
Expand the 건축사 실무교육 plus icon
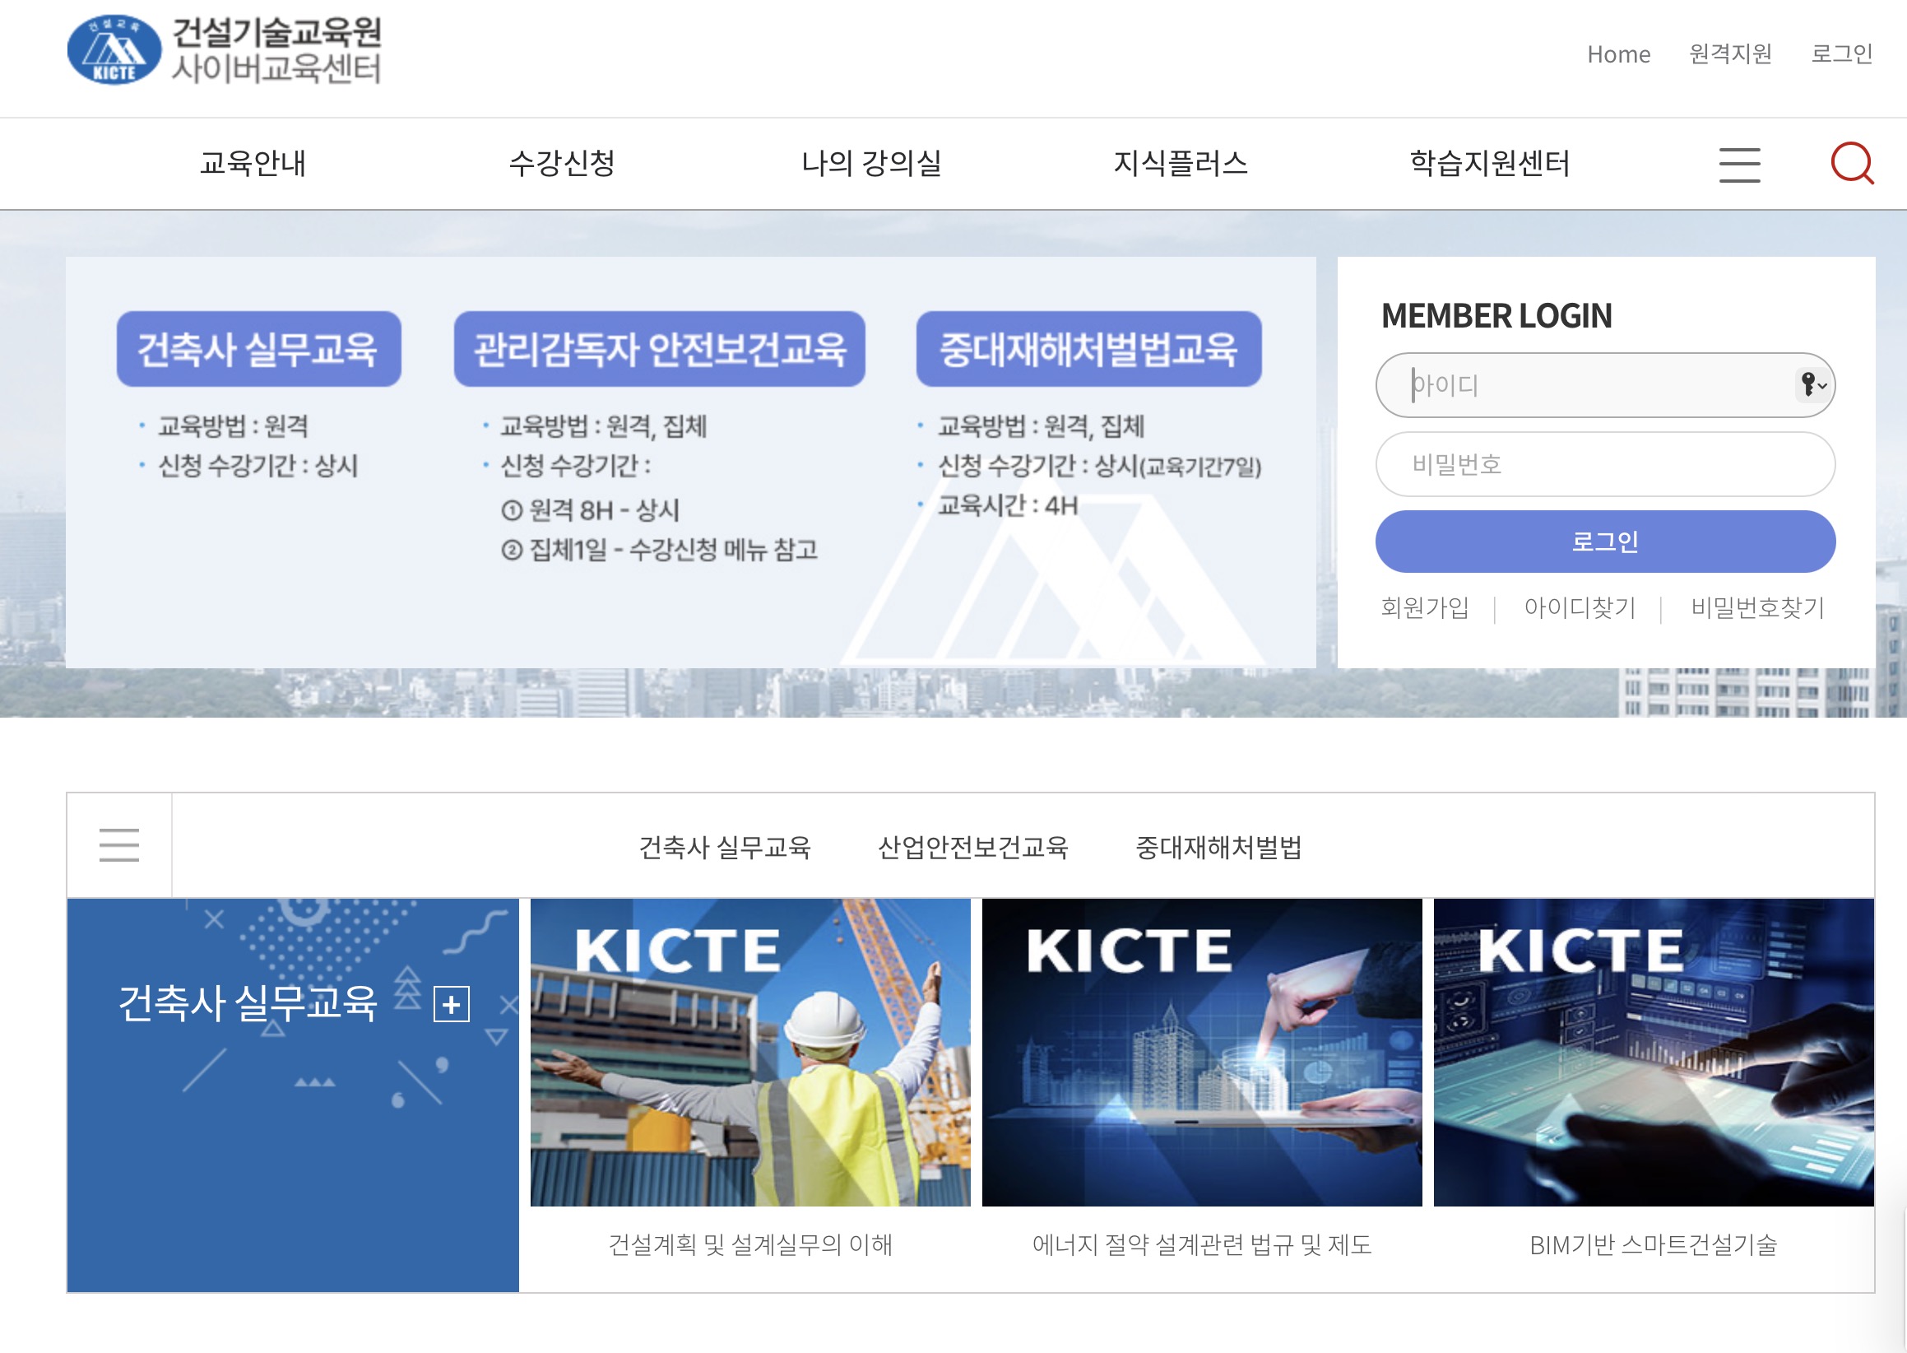(452, 1004)
